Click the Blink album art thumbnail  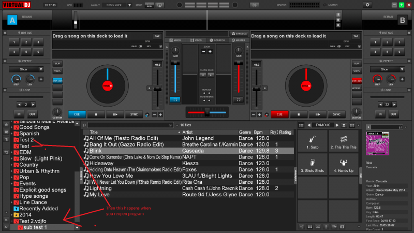[378, 143]
